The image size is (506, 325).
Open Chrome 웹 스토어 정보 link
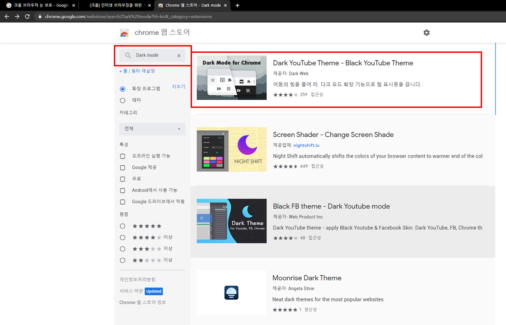point(143,302)
